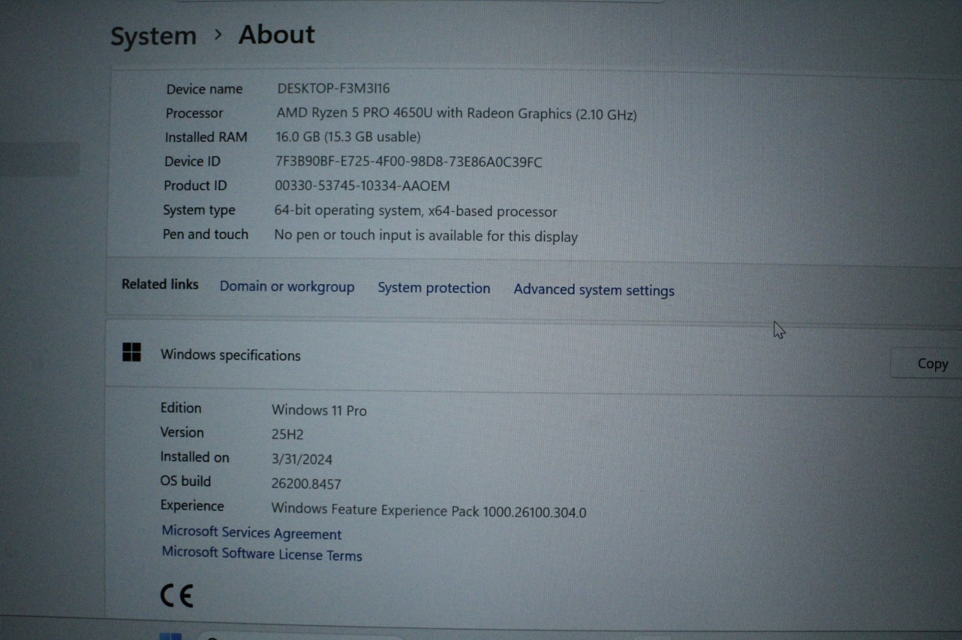The width and height of the screenshot is (962, 640).
Task: Click the Pen and touch label
Action: 205,234
